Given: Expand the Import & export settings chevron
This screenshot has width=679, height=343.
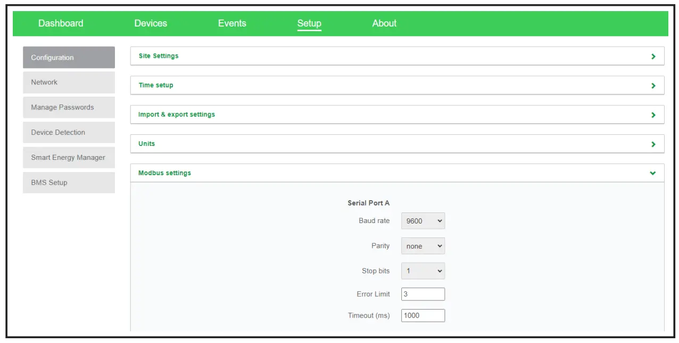Looking at the screenshot, I should pyautogui.click(x=654, y=114).
